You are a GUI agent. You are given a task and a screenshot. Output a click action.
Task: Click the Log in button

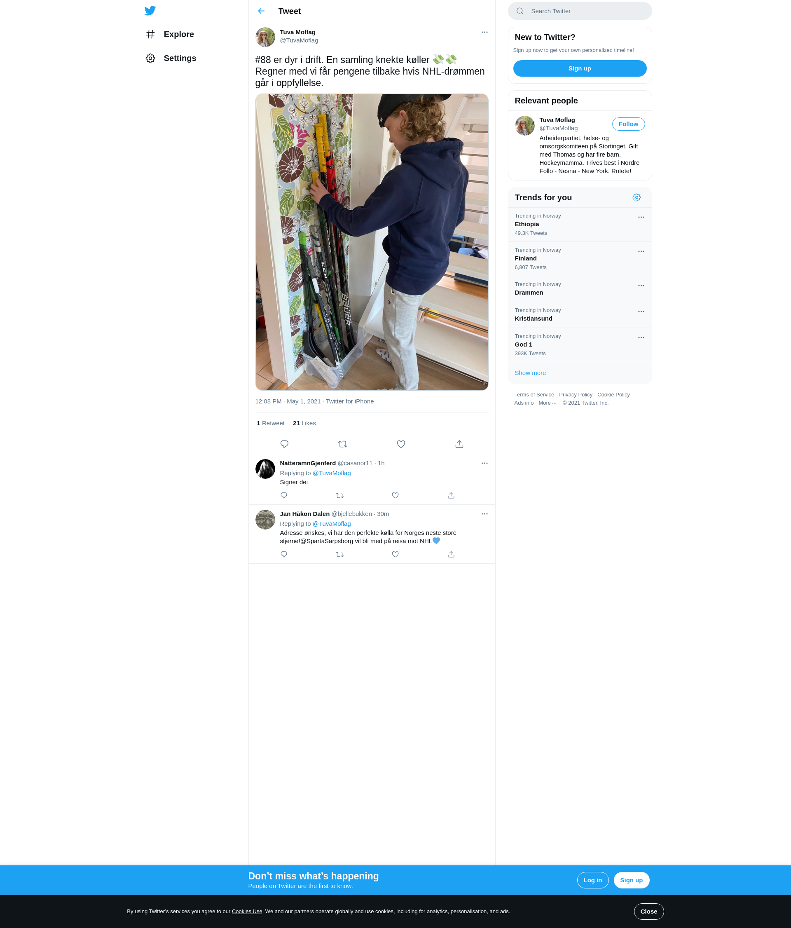point(592,880)
